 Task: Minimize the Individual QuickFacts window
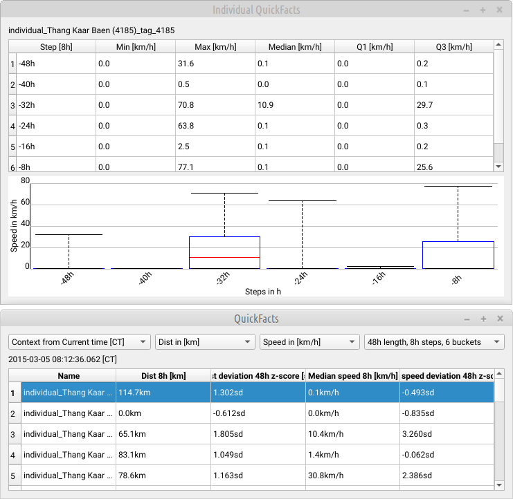pyautogui.click(x=466, y=10)
